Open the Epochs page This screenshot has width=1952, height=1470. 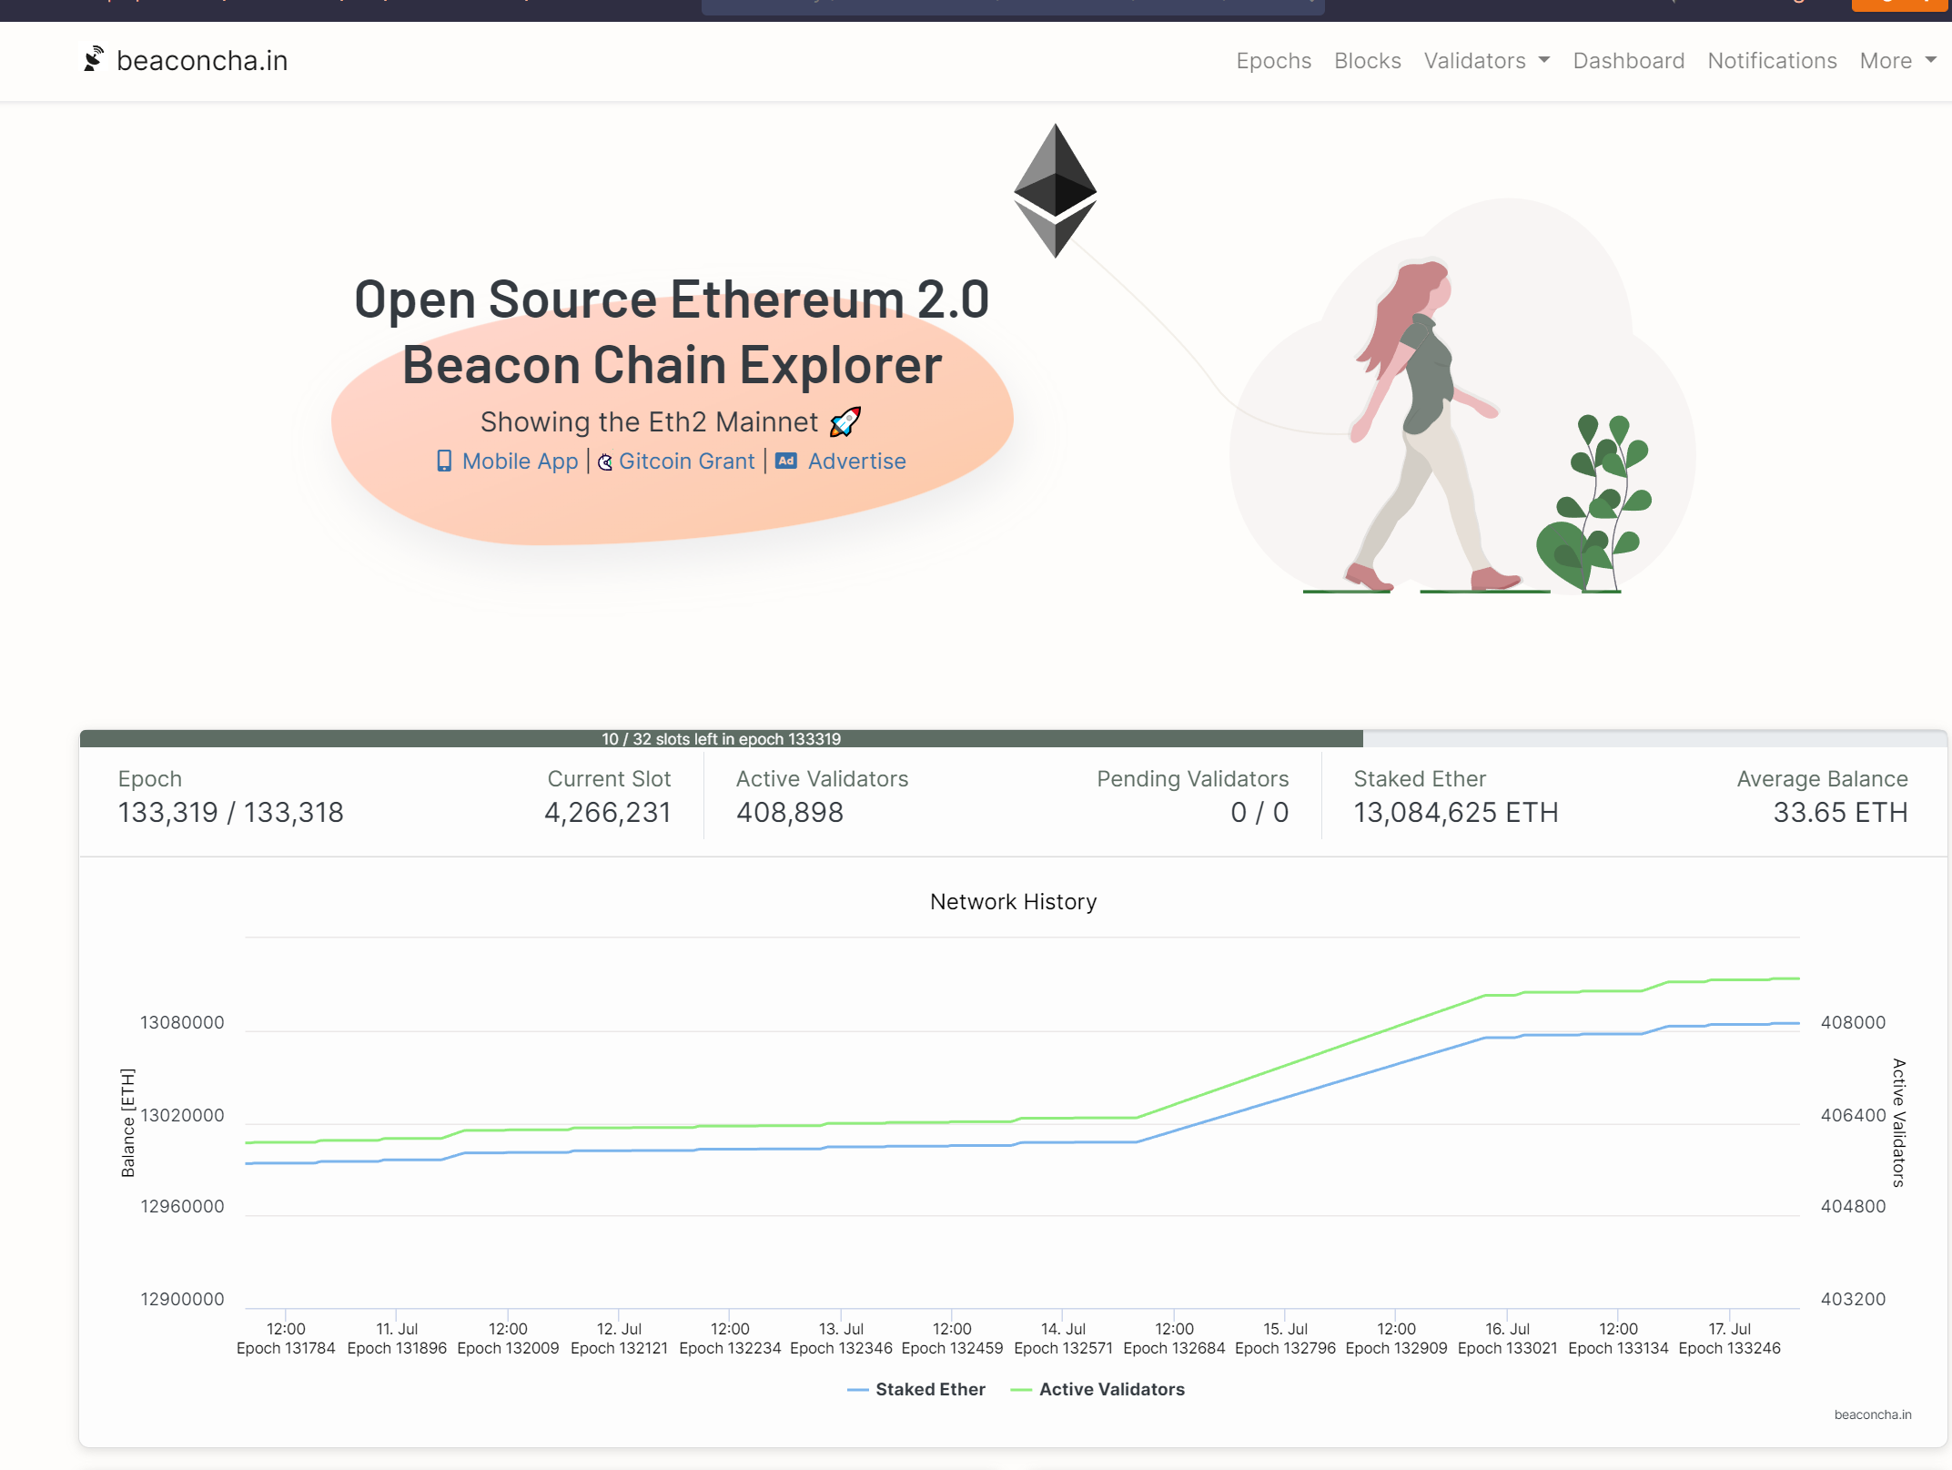[1273, 61]
